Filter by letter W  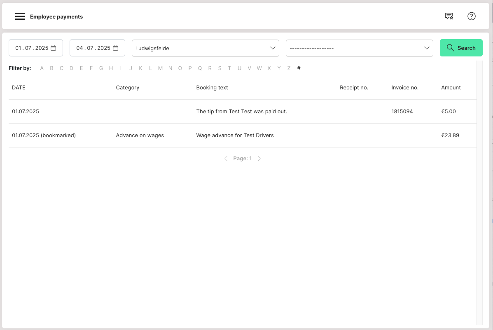pyautogui.click(x=259, y=68)
